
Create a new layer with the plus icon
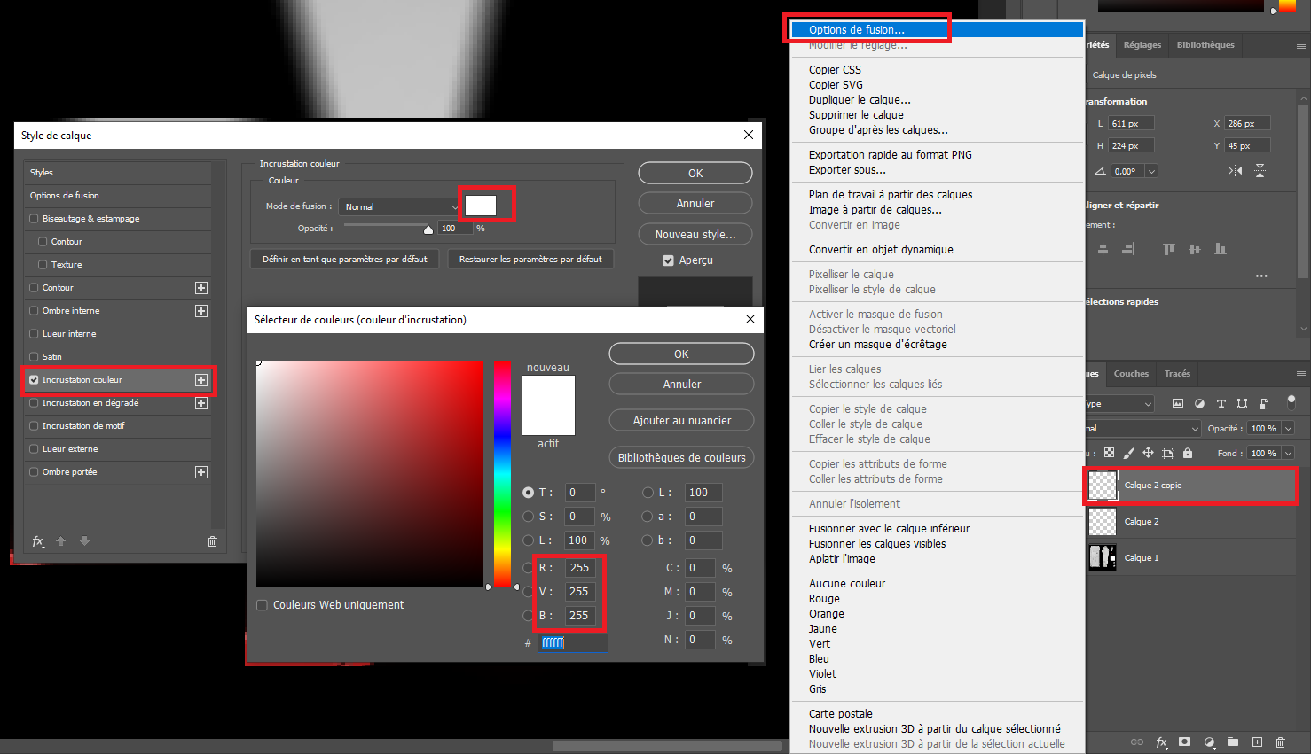1257,742
